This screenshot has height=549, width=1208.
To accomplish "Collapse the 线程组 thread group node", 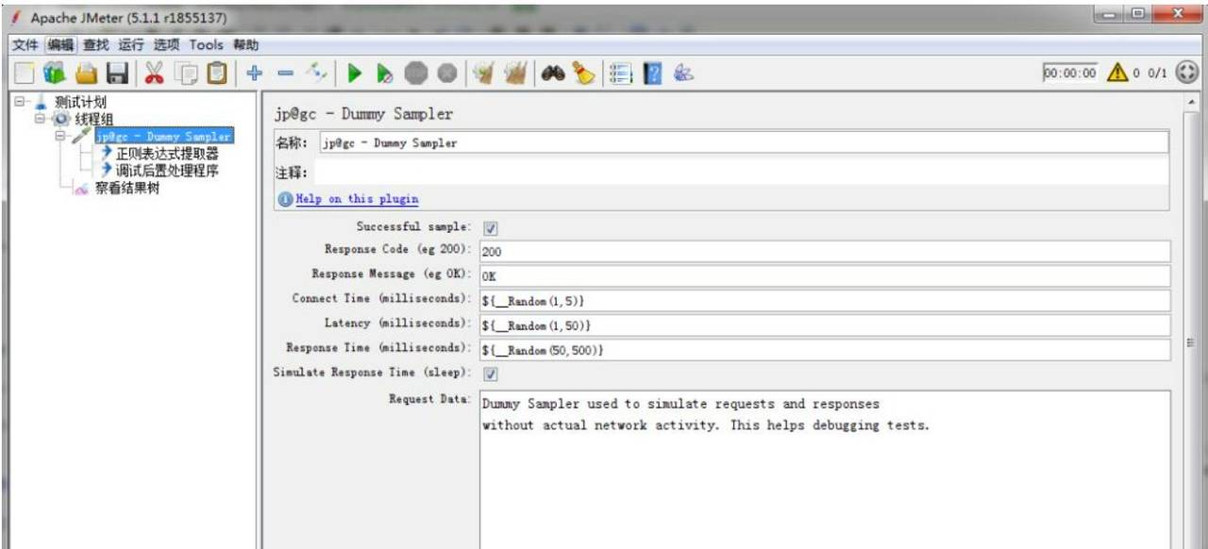I will click(x=40, y=120).
